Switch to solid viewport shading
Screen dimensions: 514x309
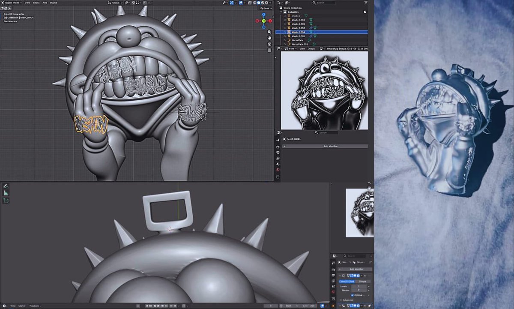pyautogui.click(x=259, y=3)
